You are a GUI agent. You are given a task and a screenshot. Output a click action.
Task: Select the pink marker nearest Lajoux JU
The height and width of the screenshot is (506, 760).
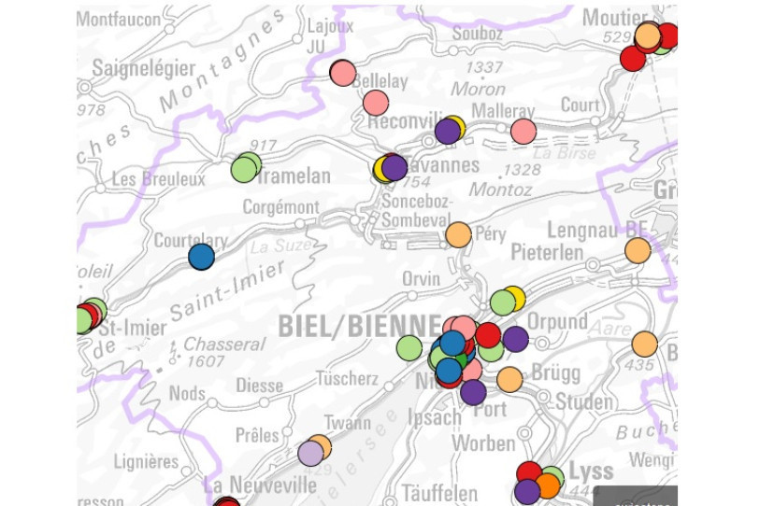coord(343,73)
